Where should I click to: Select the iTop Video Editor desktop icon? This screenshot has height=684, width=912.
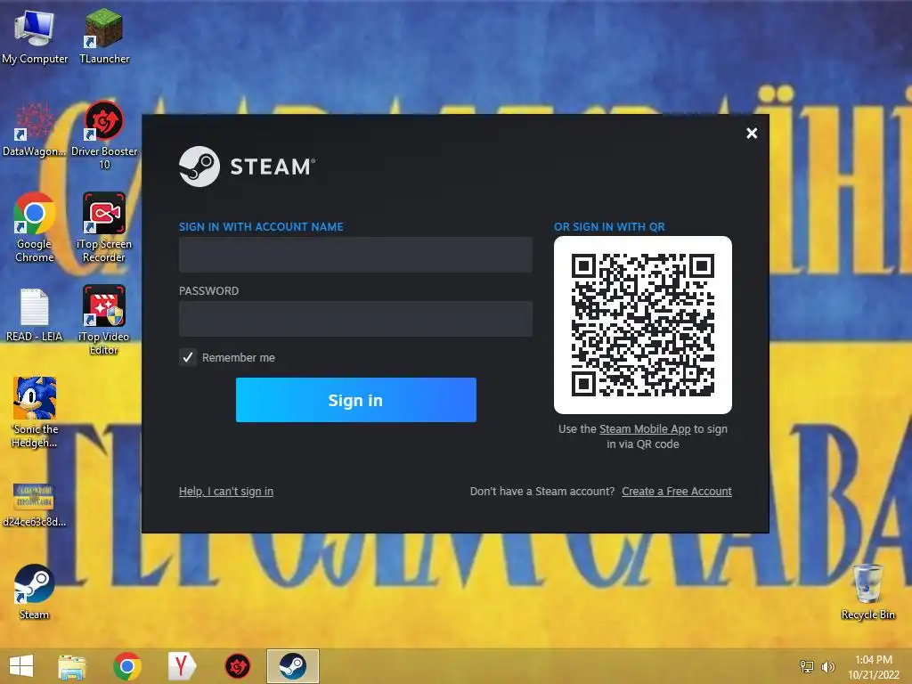point(104,320)
